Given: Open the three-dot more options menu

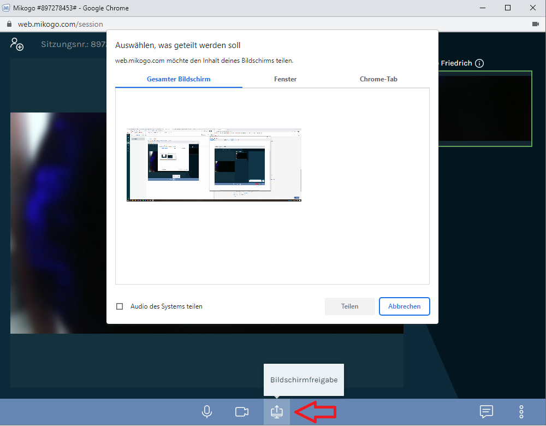Looking at the screenshot, I should (x=521, y=411).
